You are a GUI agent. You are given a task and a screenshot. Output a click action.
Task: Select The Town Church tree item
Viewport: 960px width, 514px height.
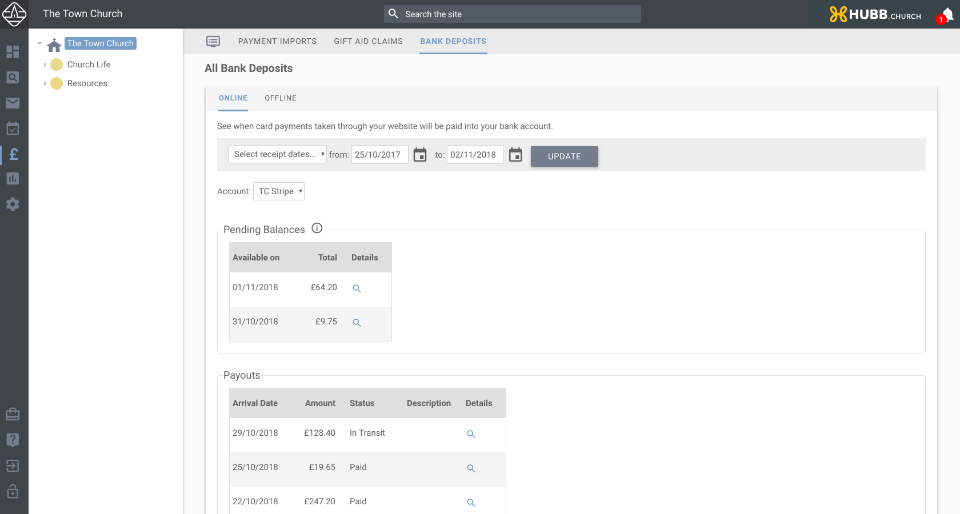[x=101, y=43]
